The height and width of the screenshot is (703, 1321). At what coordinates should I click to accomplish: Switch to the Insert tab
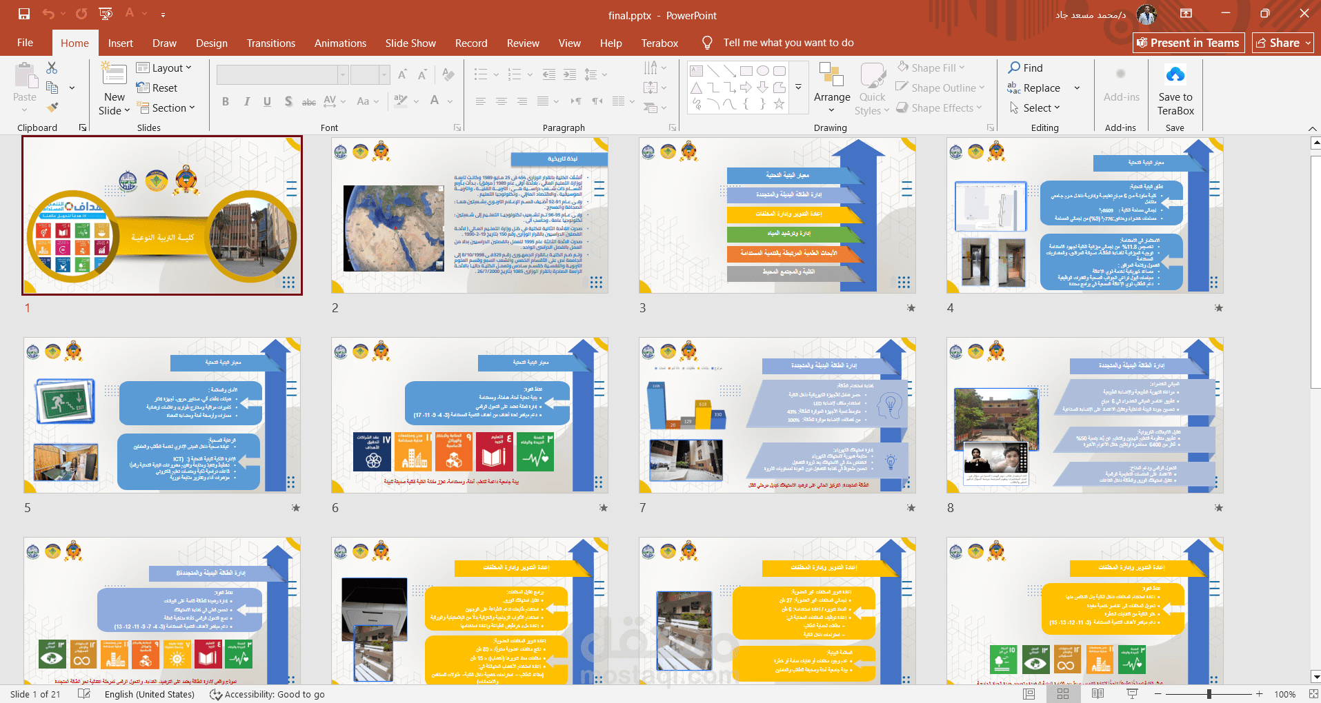pos(121,43)
